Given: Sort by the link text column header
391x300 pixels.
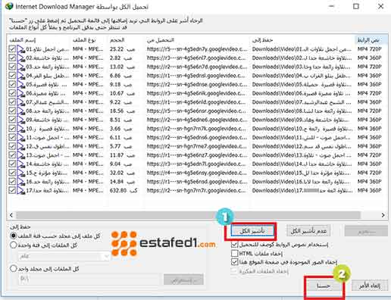Looking at the screenshot, I should 371,40.
